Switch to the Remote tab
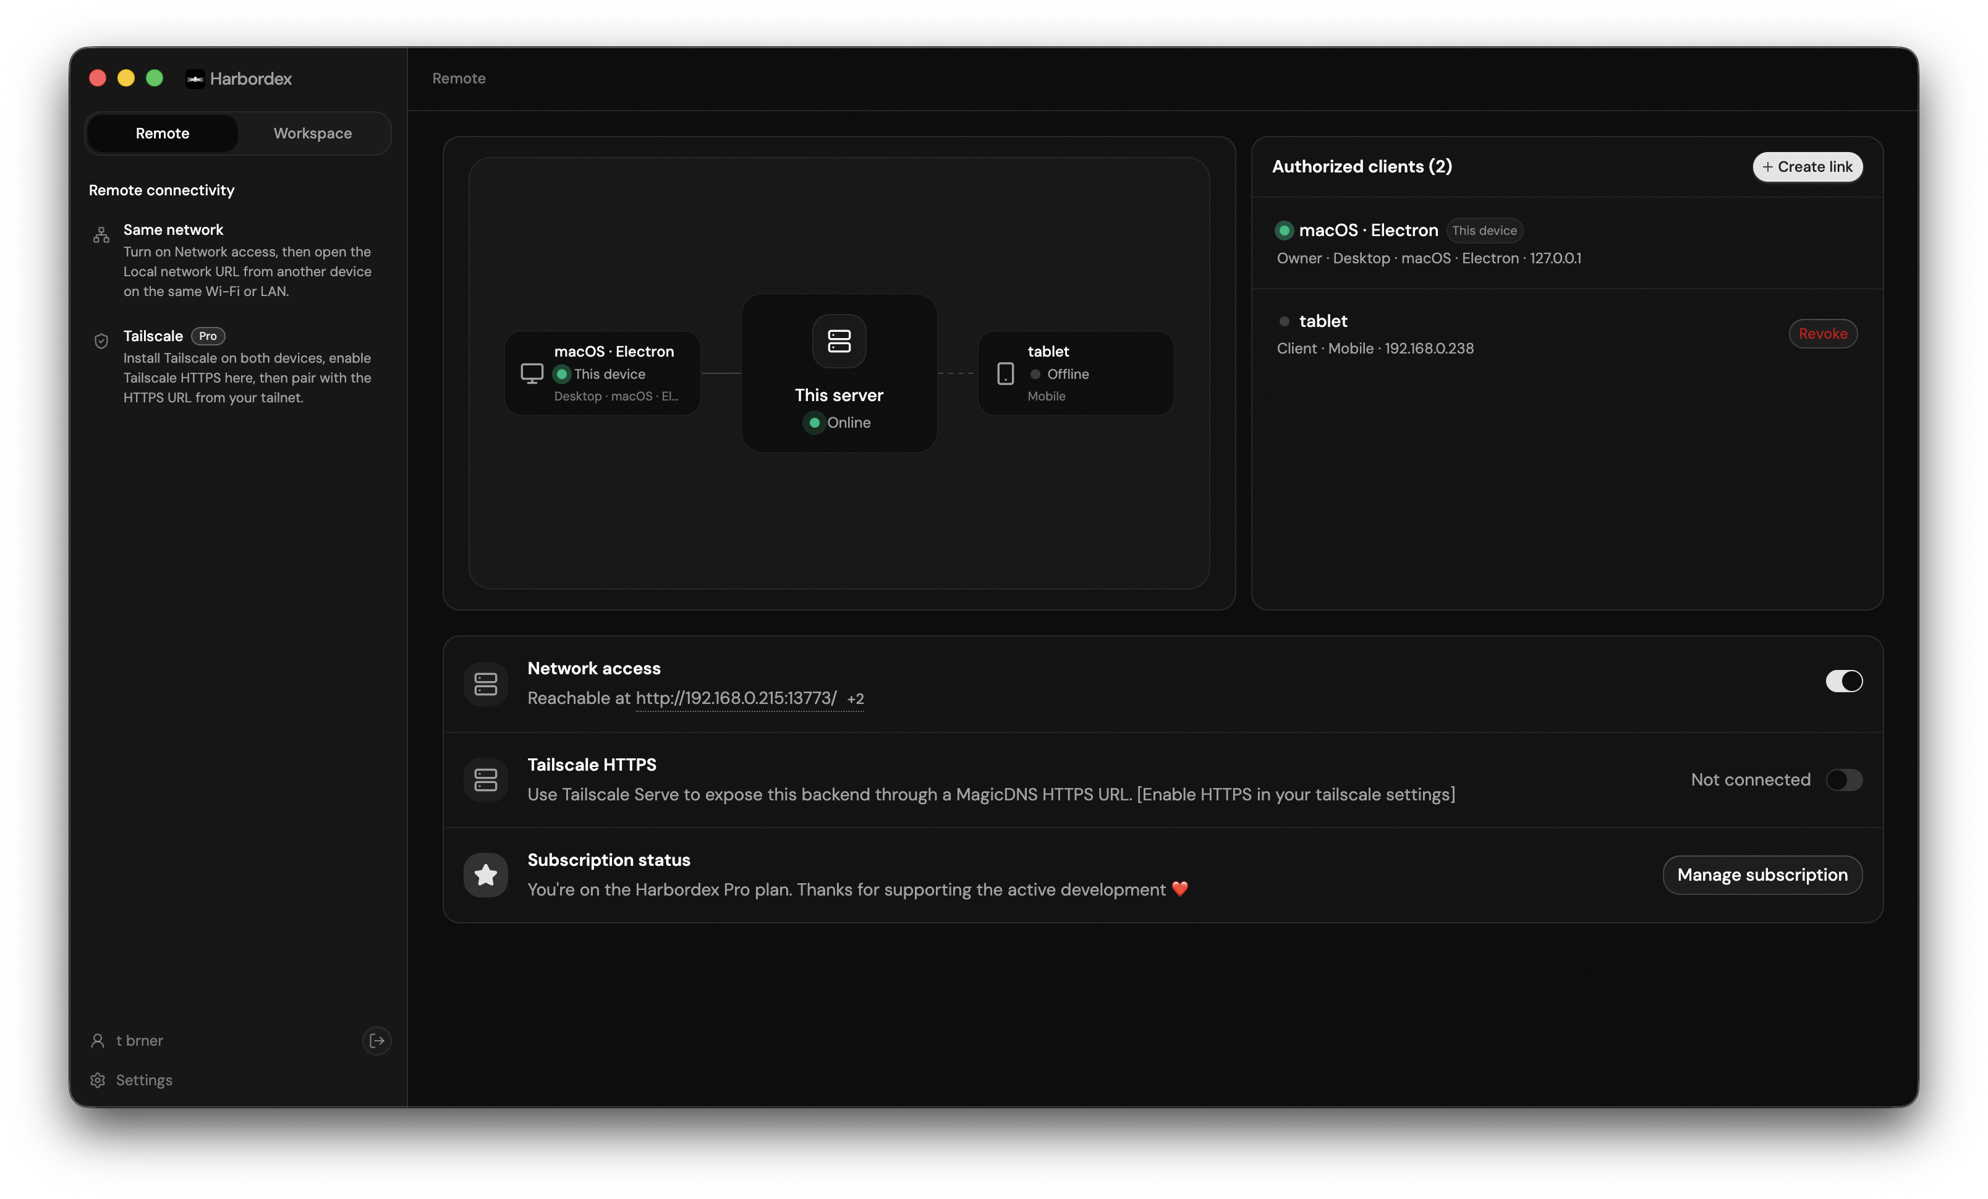 coord(162,133)
